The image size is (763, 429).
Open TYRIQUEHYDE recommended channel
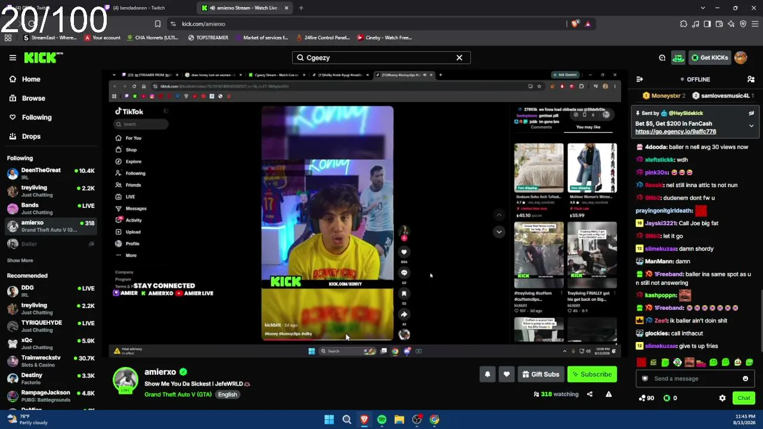[x=51, y=326]
